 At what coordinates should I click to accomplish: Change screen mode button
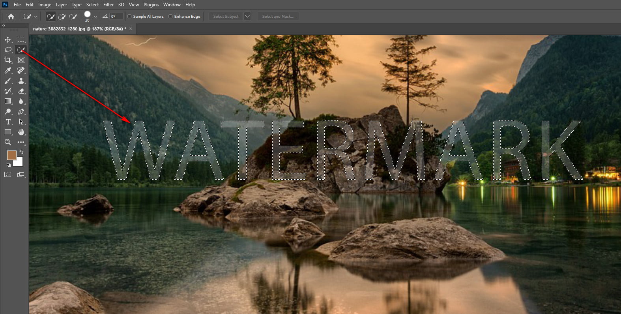click(21, 174)
